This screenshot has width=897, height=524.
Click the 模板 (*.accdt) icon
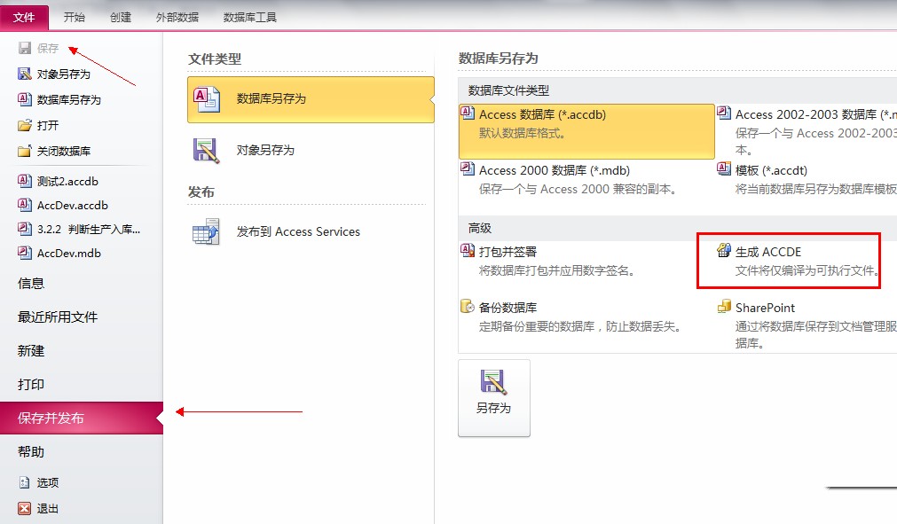[724, 169]
